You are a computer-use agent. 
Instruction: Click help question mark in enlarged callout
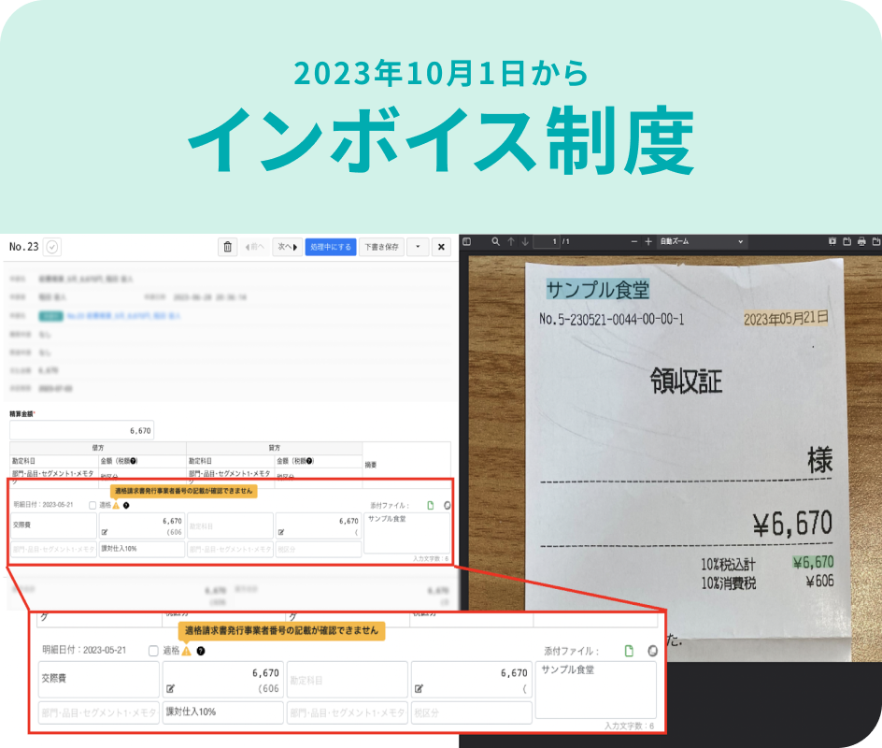pos(200,651)
